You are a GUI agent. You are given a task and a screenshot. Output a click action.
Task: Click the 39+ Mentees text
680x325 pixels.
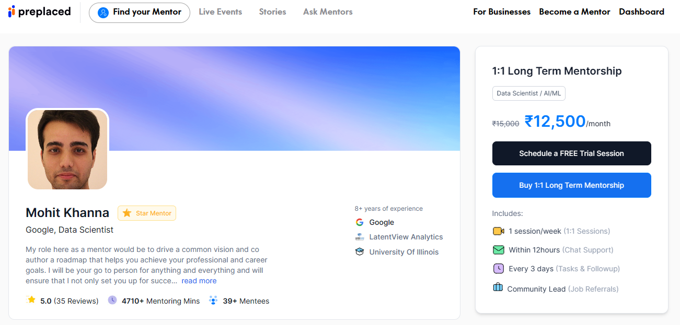point(246,301)
